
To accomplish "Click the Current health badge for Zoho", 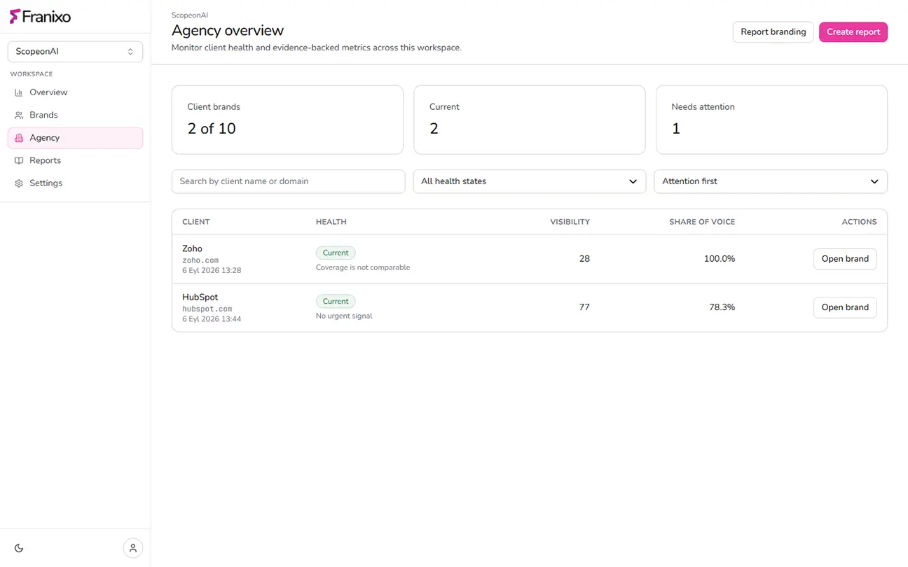I will tap(336, 253).
